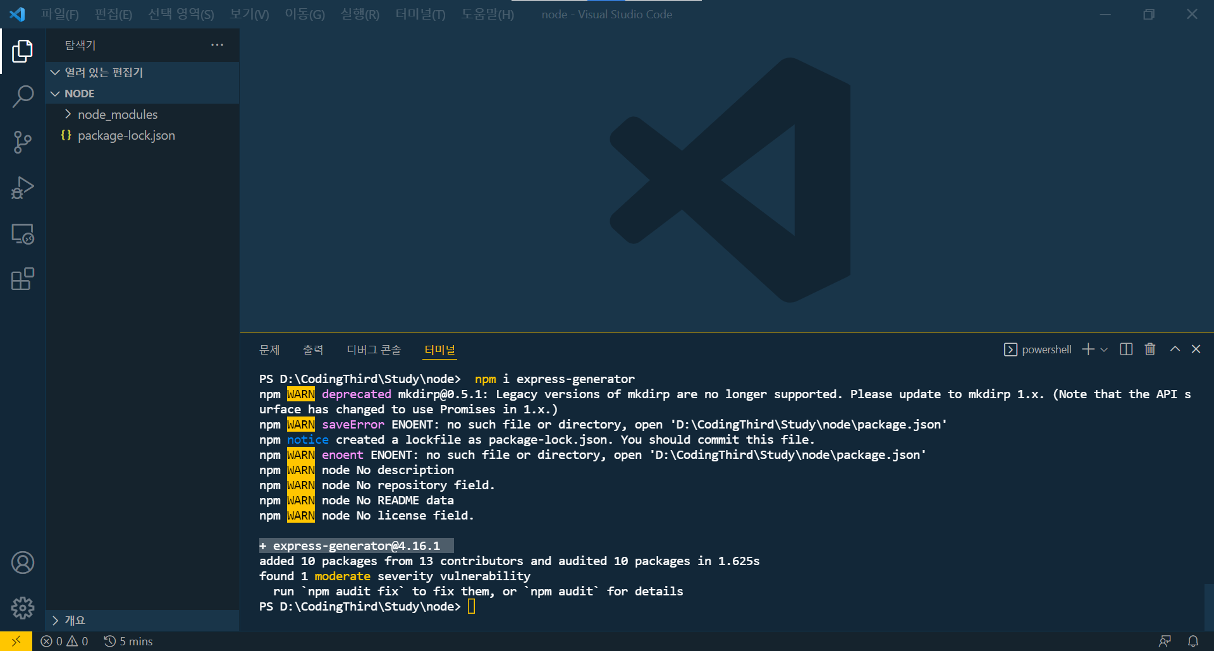Click the 탐색기 sidebar title
The height and width of the screenshot is (651, 1214).
[80, 45]
